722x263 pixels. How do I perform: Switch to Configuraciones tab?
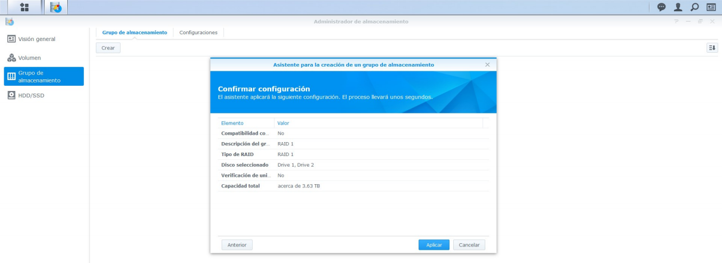click(x=198, y=32)
